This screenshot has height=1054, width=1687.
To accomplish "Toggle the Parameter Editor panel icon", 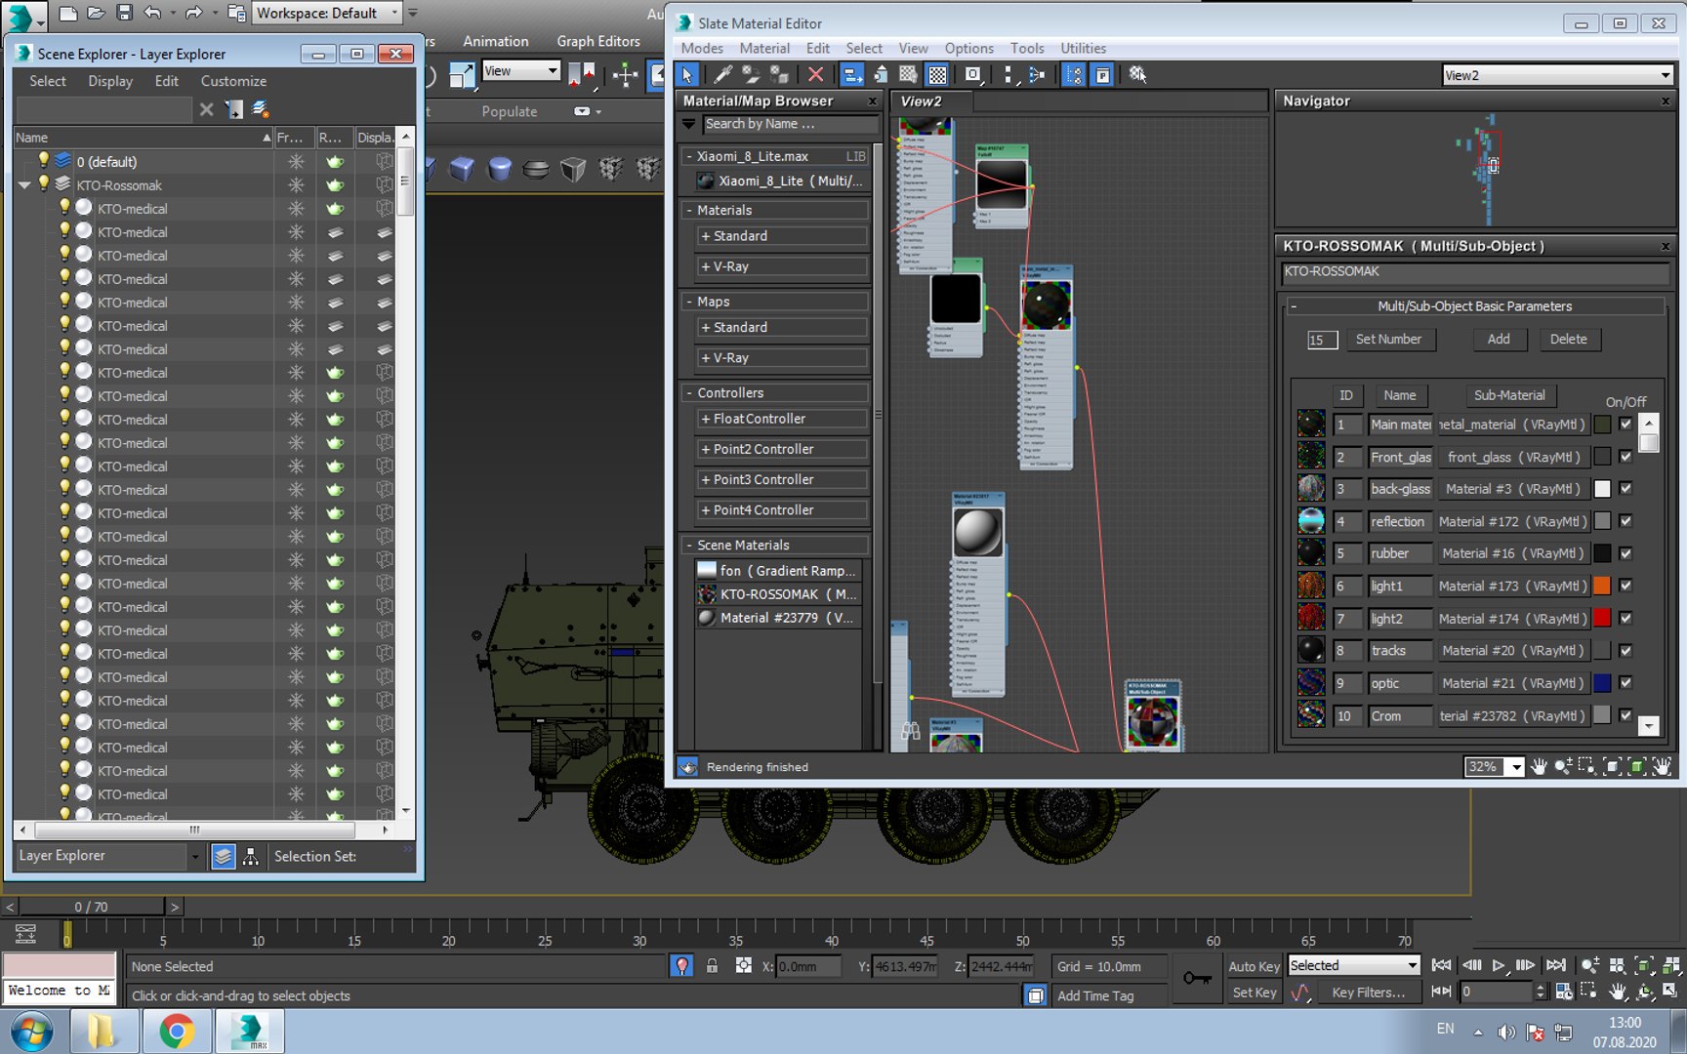I will (x=1102, y=74).
